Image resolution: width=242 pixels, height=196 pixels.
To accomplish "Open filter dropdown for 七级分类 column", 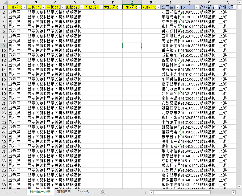I will coord(139,7).
